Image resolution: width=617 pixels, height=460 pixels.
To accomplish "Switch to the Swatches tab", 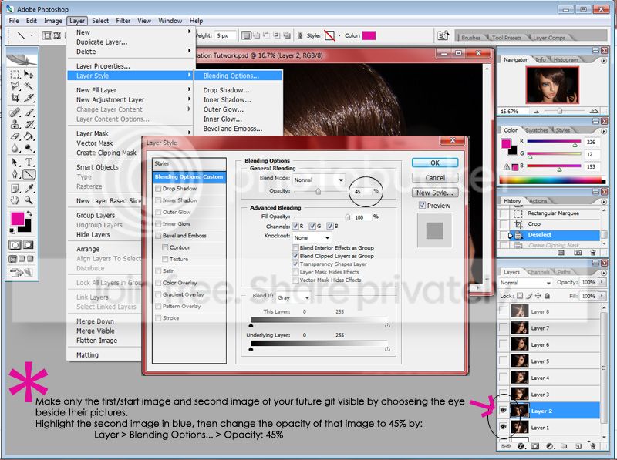I will coord(537,130).
